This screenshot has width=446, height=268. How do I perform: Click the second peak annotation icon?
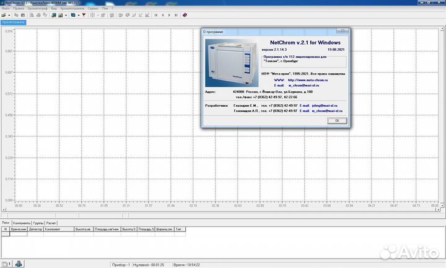128,15
